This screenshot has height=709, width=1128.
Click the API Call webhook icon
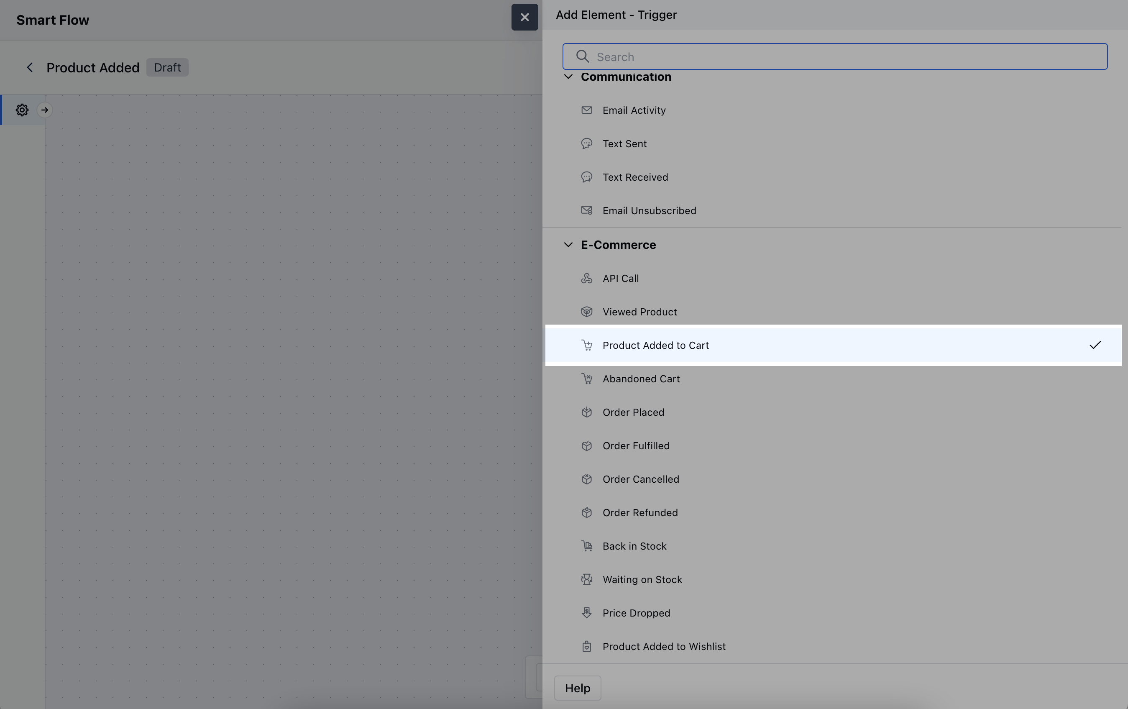(x=586, y=278)
